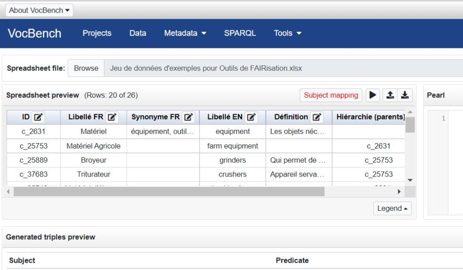Image resolution: width=463 pixels, height=270 pixels.
Task: Click edit icon next to ID header
Action: 38,117
